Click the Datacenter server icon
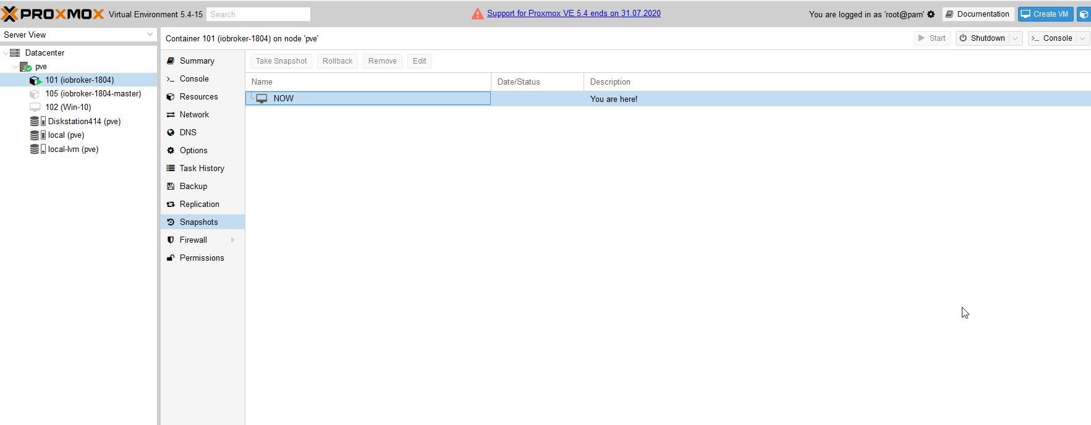 [x=15, y=53]
